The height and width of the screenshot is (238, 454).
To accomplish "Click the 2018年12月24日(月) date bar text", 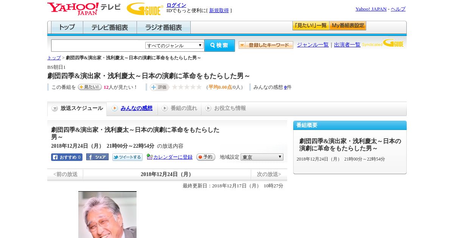I will coord(167,175).
